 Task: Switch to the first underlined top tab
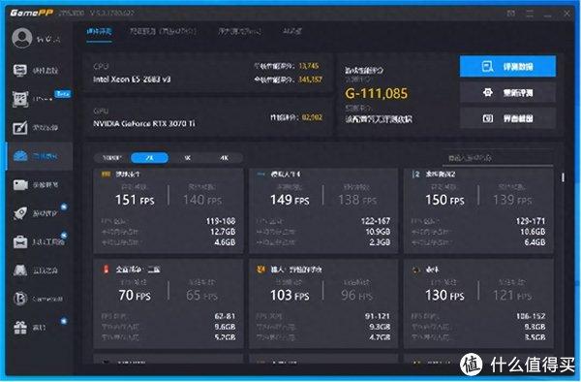point(100,32)
